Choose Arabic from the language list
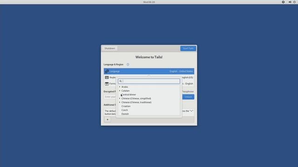 pos(125,87)
